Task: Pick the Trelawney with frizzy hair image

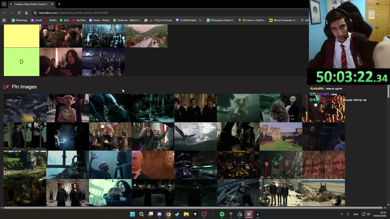Action: click(153, 137)
